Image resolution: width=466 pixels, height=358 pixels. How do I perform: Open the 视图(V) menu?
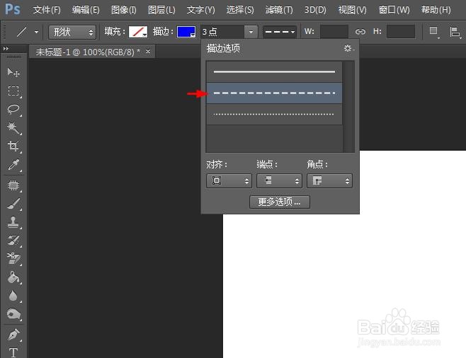[352, 10]
